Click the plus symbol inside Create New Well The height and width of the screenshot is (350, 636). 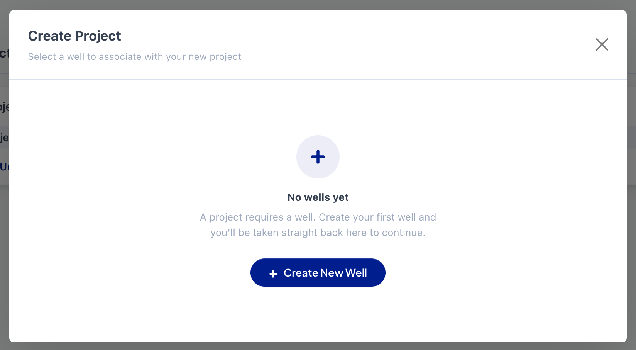pos(273,274)
